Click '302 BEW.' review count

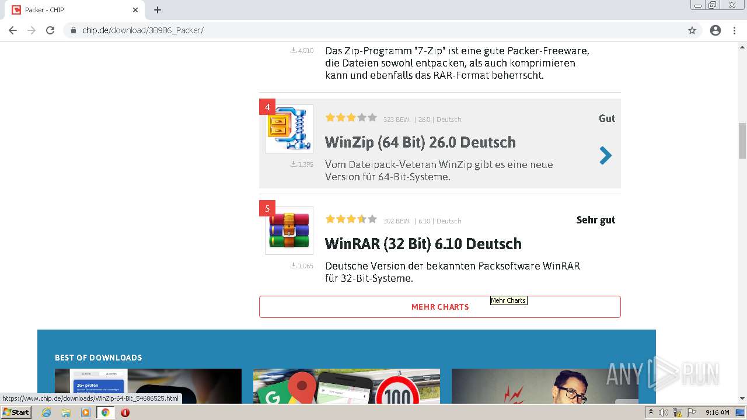(x=397, y=221)
